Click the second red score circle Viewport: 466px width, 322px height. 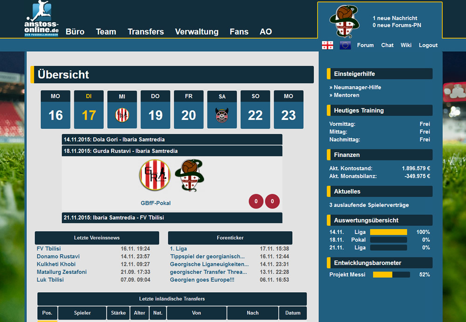[x=272, y=201]
